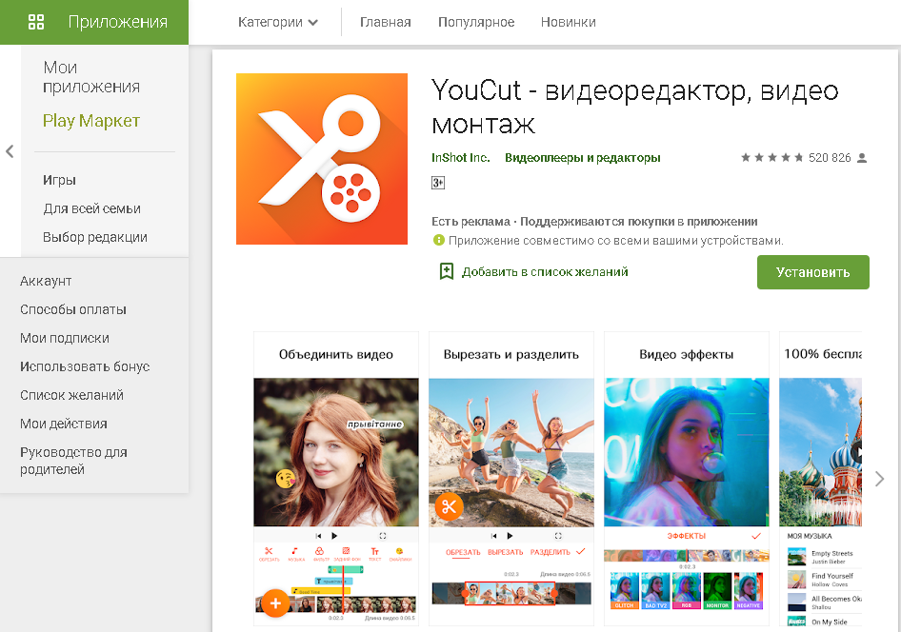
Task: Open Мои подписки
Action: pos(65,338)
